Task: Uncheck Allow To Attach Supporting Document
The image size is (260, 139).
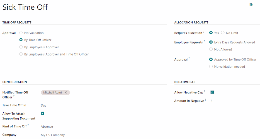Action: (x=42, y=113)
